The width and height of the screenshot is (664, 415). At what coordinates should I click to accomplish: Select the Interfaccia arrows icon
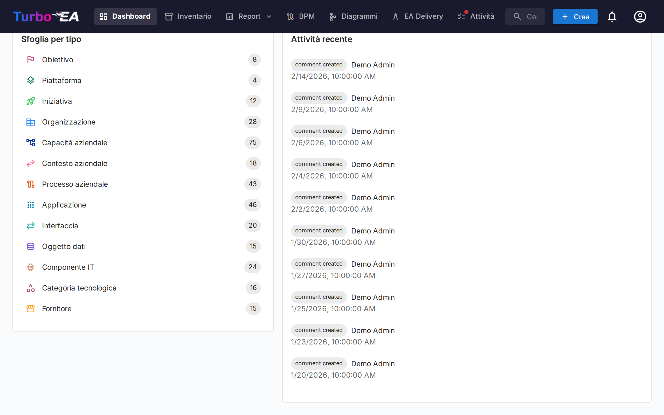point(30,226)
